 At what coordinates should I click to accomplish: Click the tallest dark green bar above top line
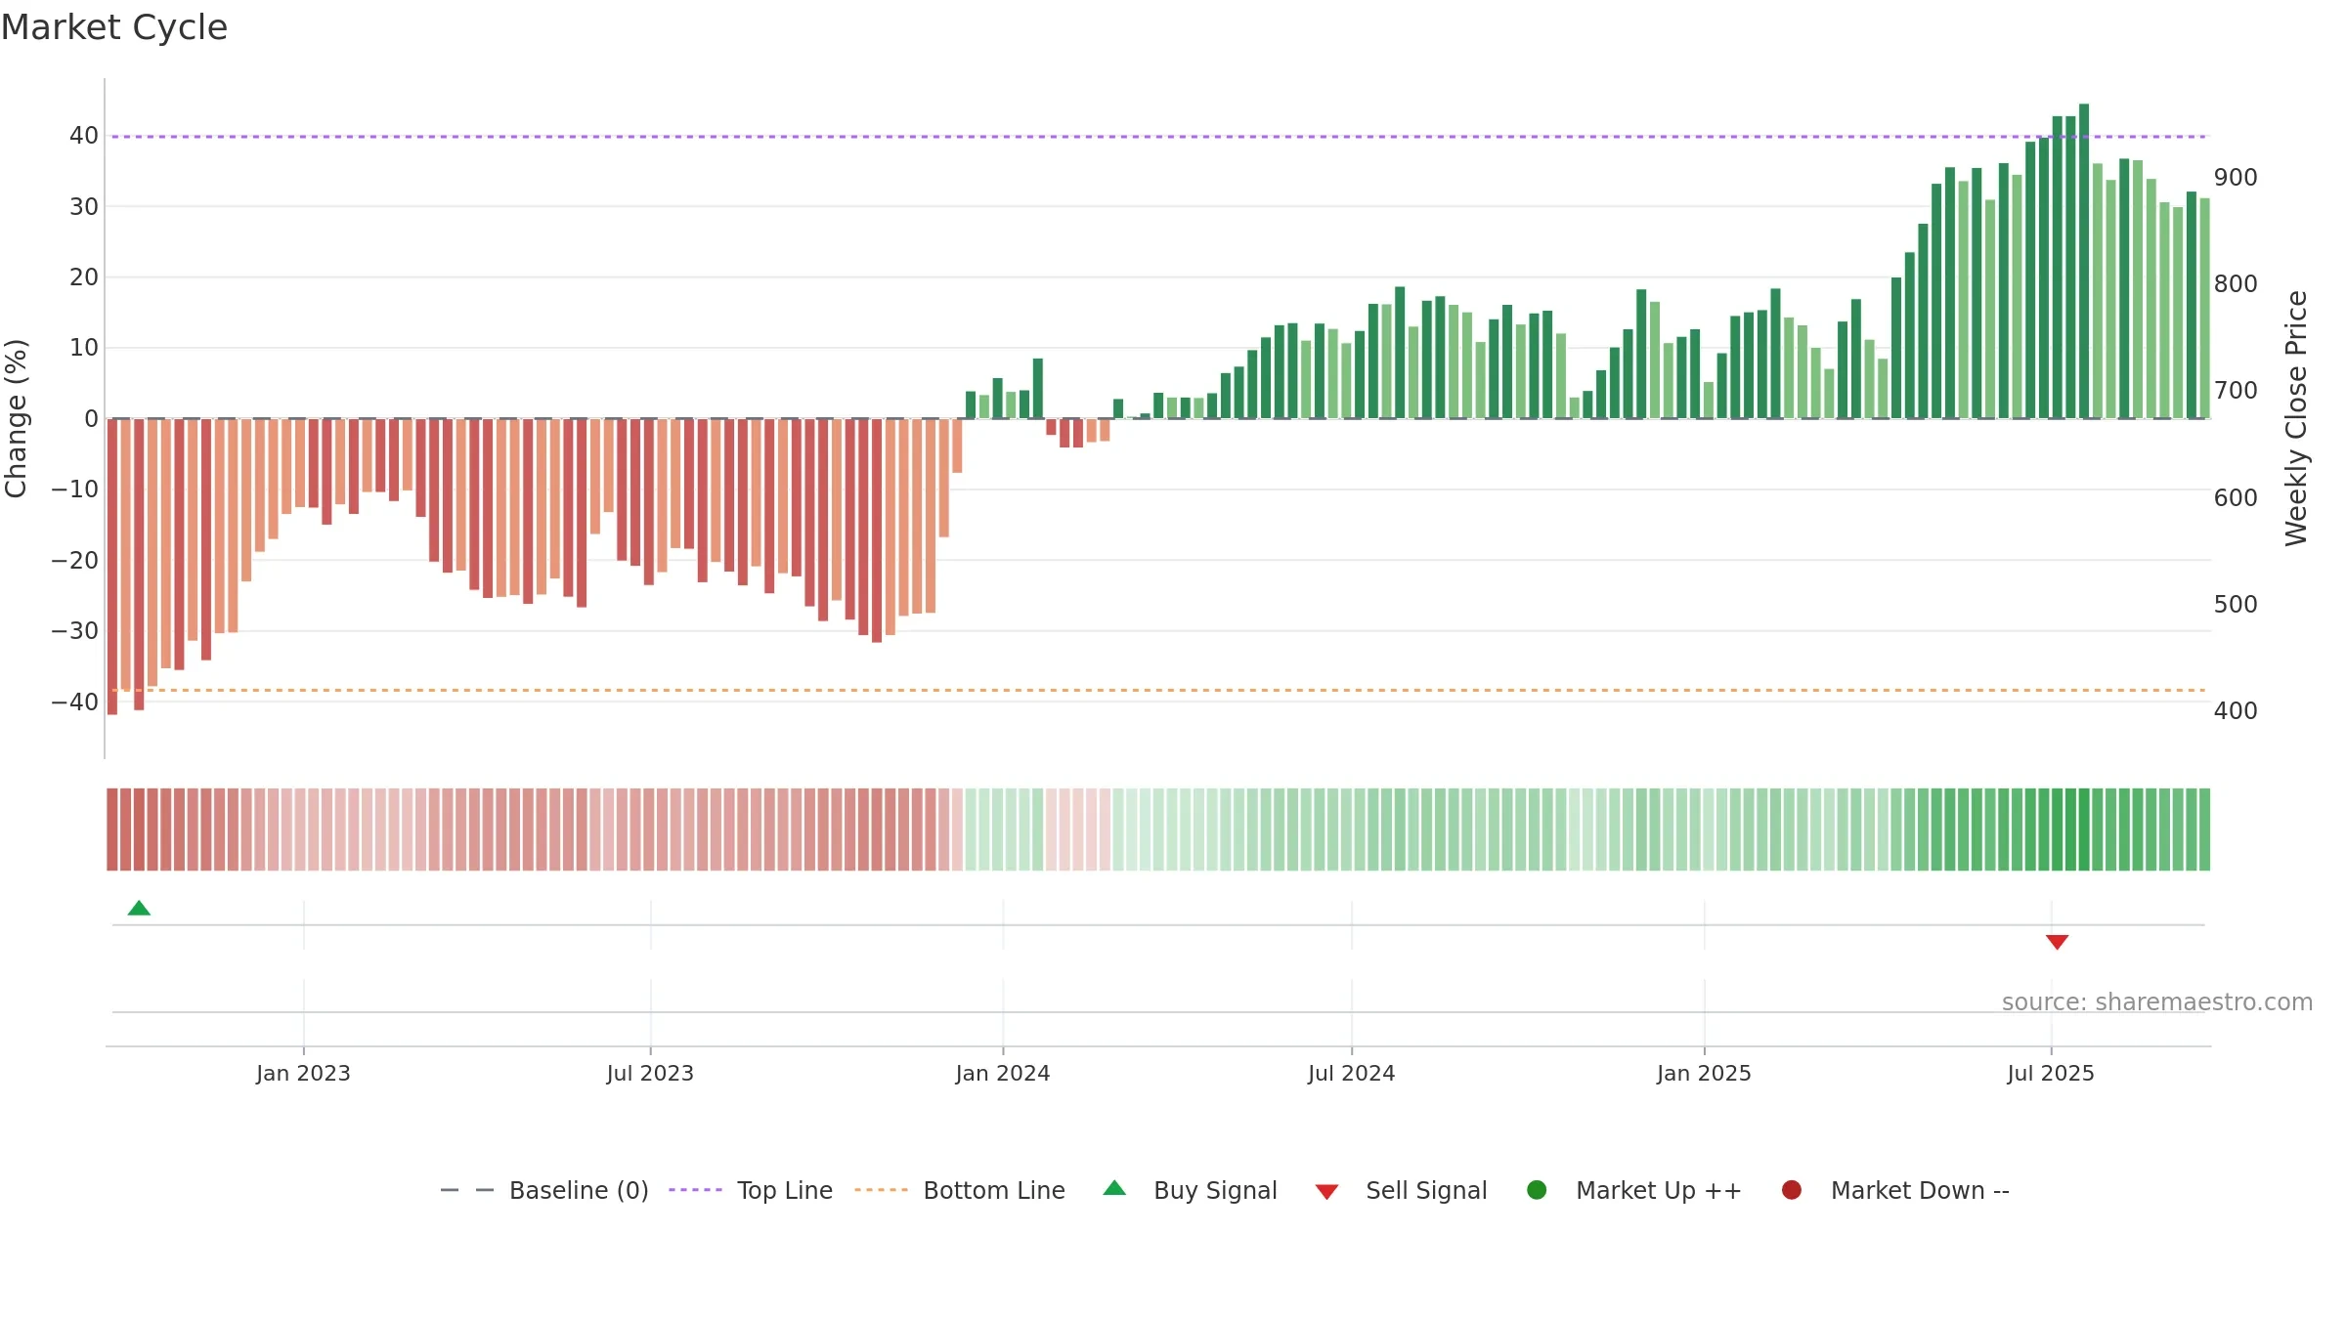tap(2084, 261)
